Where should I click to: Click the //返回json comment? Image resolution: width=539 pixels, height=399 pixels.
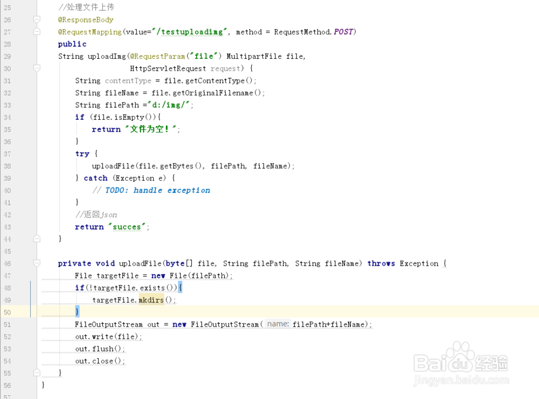pyautogui.click(x=96, y=215)
